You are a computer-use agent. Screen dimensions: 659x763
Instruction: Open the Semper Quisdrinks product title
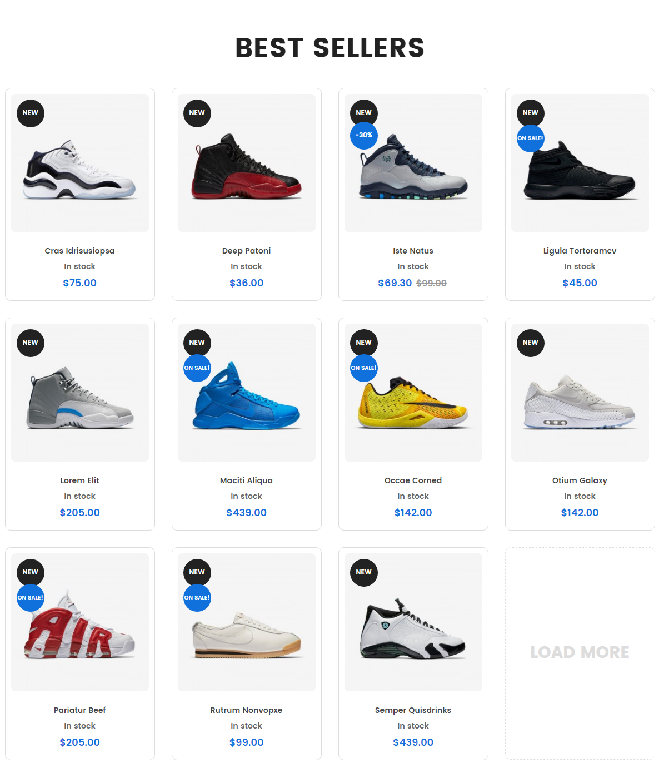[x=413, y=710]
